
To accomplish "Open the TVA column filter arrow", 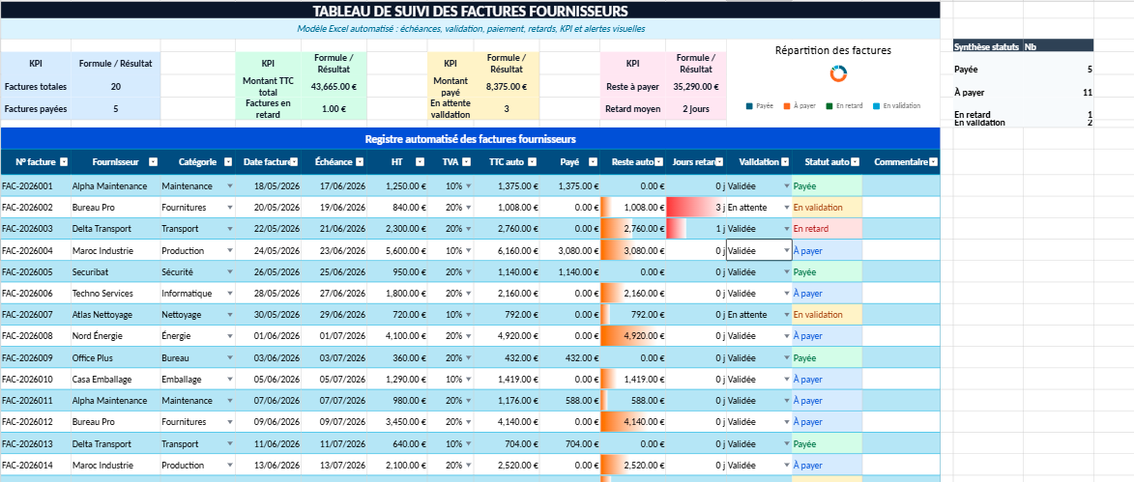I will [x=467, y=162].
